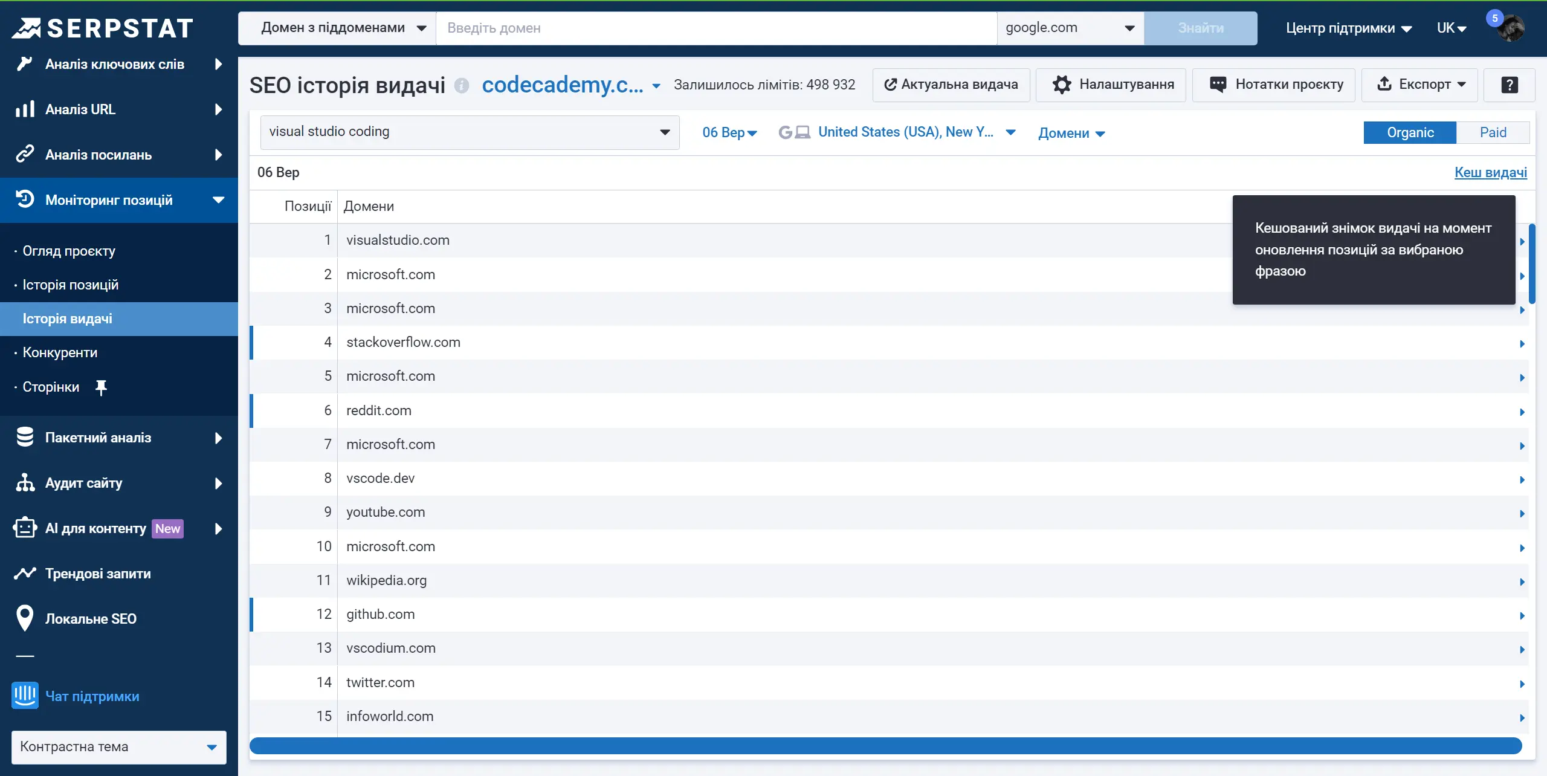This screenshot has width=1547, height=776.
Task: Click vscodium.com domain row
Action: [x=889, y=648]
